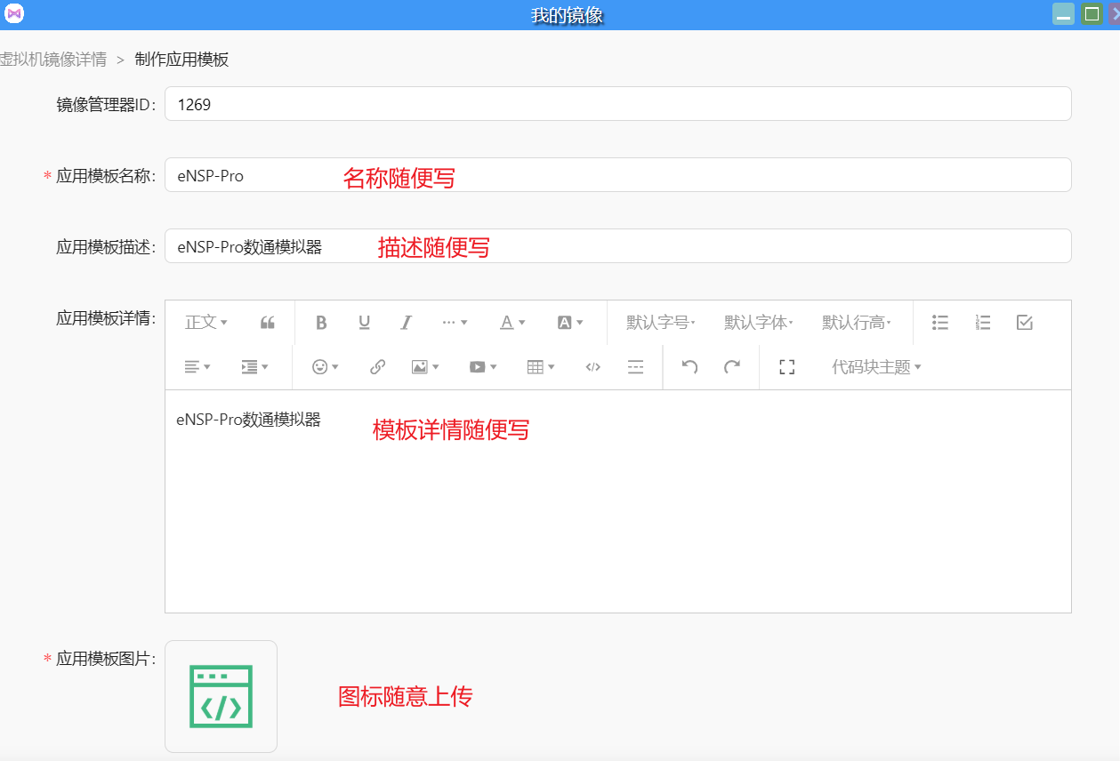Insert a bulleted list
Image resolution: width=1120 pixels, height=761 pixels.
939,323
